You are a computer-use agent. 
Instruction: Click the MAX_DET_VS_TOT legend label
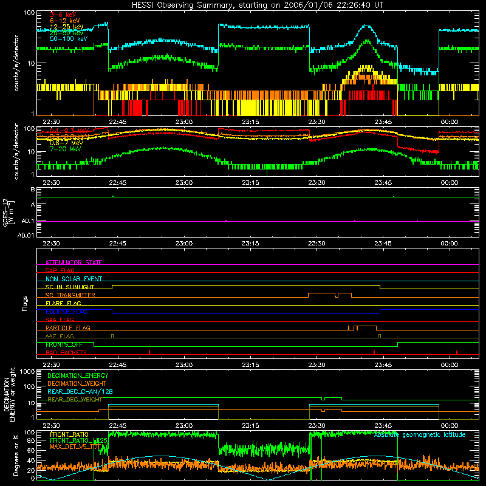coord(75,447)
